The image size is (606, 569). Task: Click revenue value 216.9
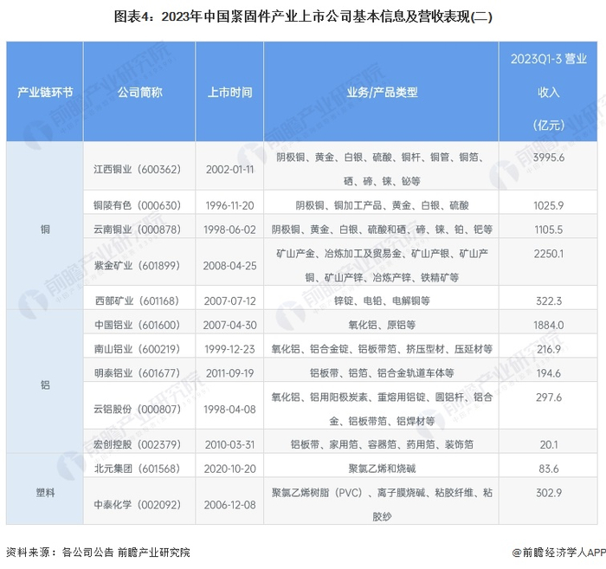coord(548,349)
